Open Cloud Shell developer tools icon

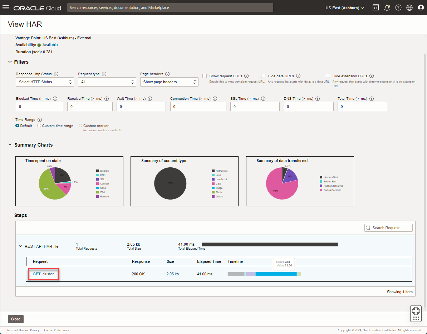[376, 8]
